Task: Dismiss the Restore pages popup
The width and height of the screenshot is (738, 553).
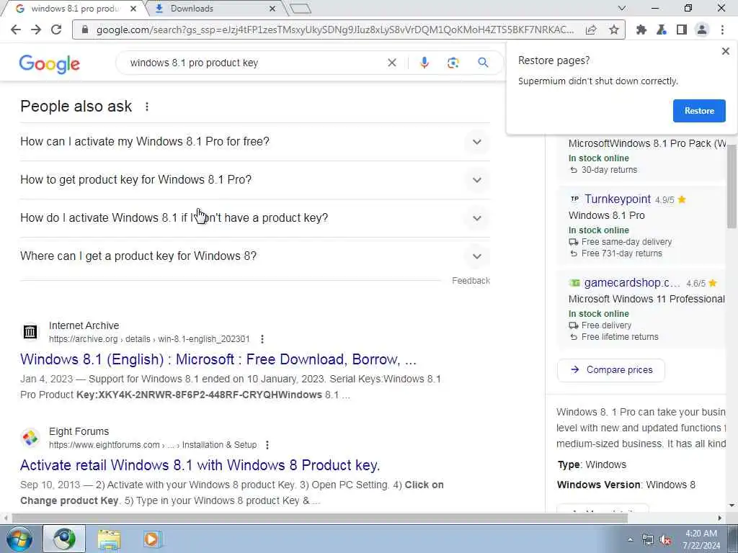Action: tap(725, 51)
